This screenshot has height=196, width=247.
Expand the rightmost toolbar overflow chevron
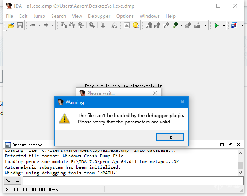[x=241, y=25]
